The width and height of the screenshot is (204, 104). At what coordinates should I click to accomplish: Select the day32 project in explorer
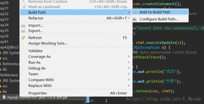click(x=4, y=14)
